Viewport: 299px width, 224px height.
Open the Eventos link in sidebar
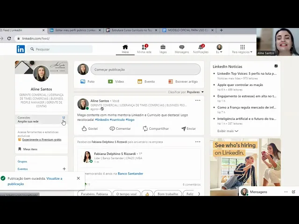[x=22, y=169]
